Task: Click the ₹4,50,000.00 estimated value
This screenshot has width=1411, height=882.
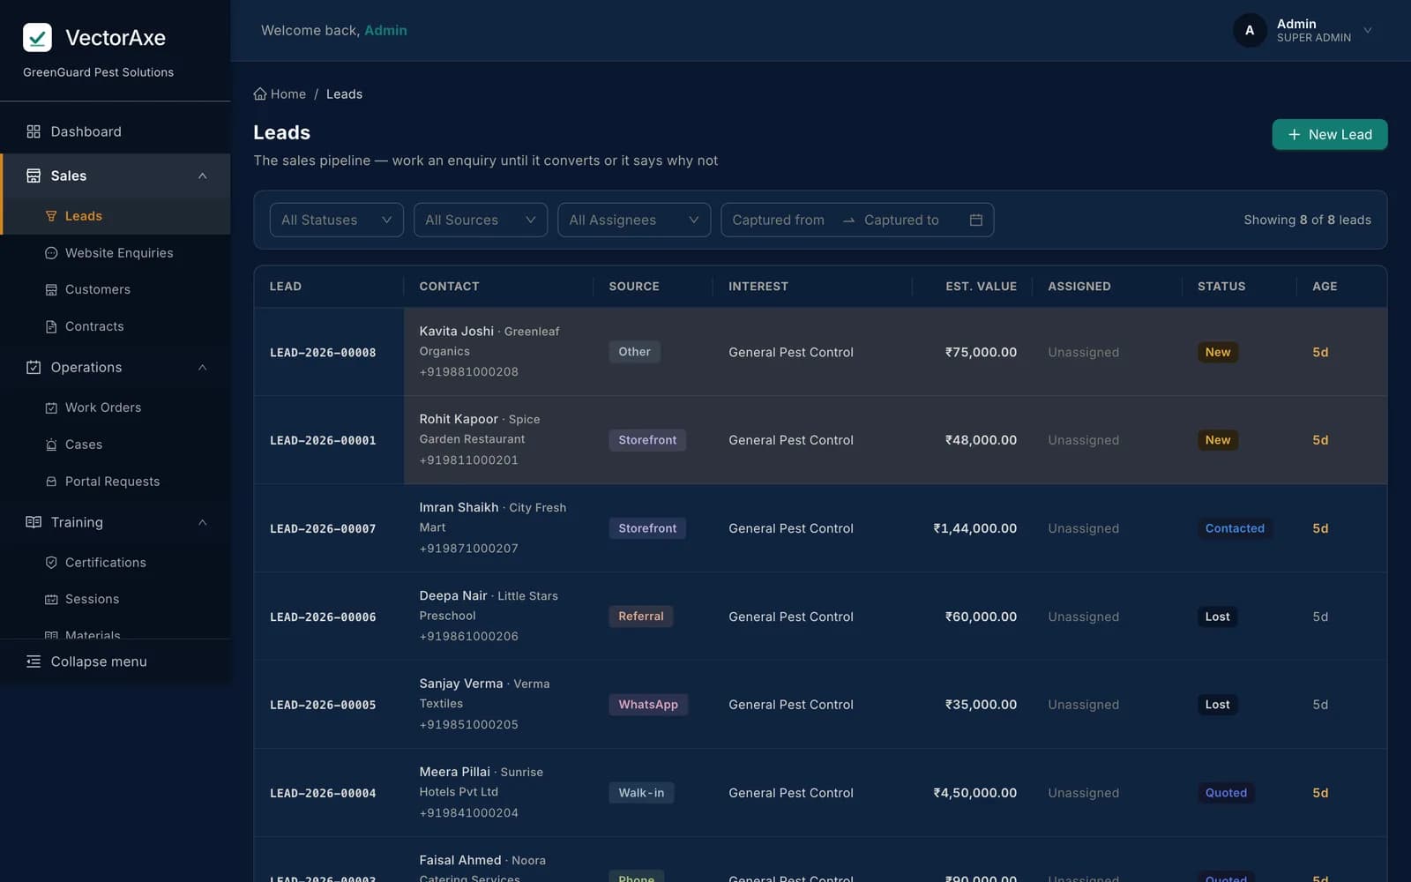Action: tap(975, 793)
